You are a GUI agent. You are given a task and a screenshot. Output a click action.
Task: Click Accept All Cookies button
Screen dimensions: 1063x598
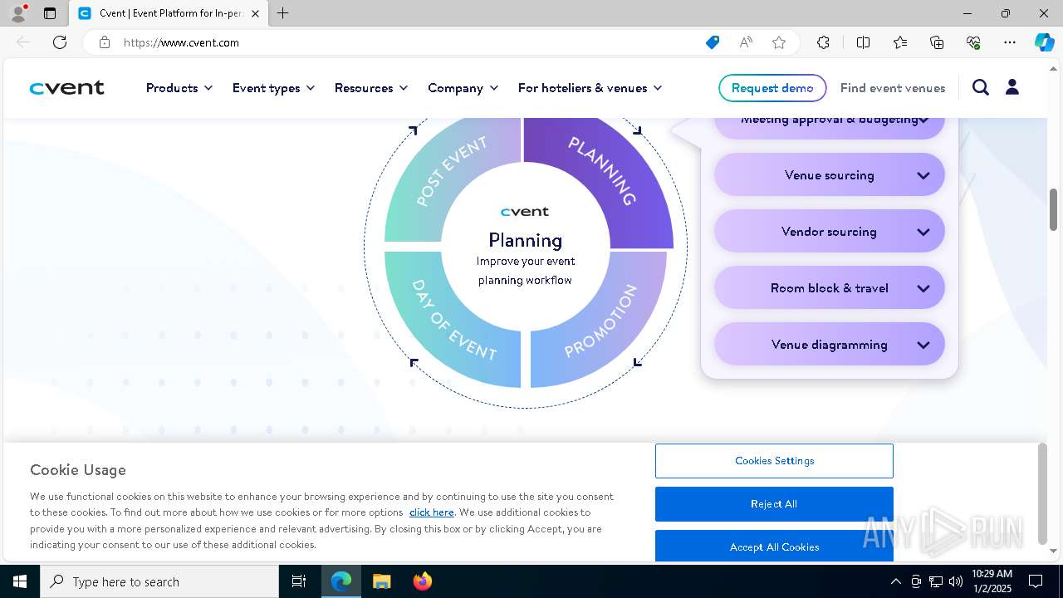tap(774, 547)
